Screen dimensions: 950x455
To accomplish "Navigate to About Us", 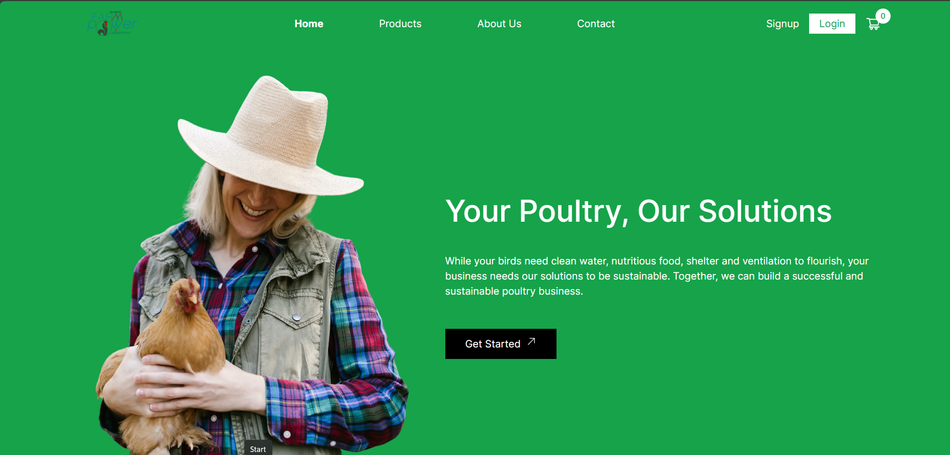I will point(499,24).
